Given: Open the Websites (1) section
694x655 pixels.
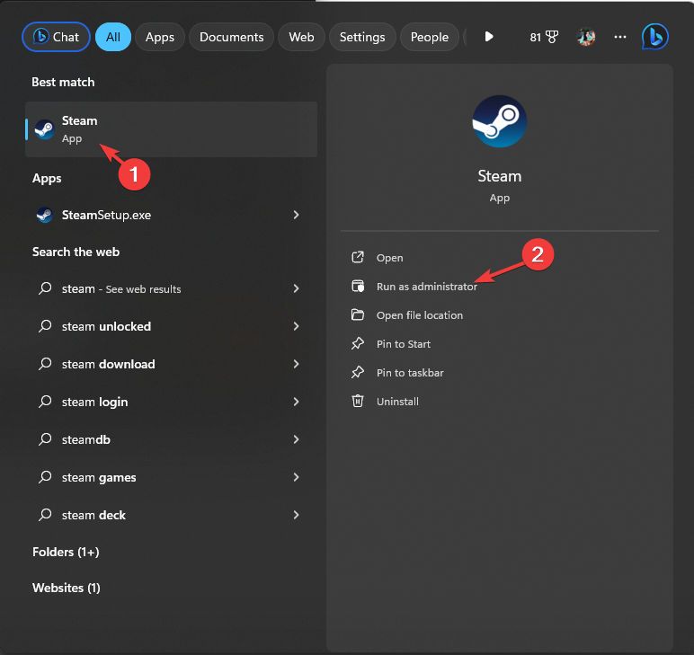Looking at the screenshot, I should [x=67, y=588].
